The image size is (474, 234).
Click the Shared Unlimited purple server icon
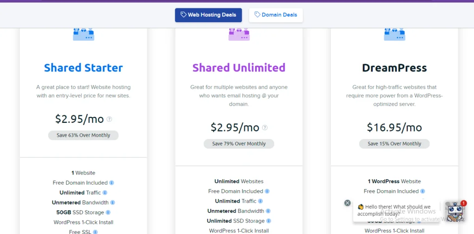(x=239, y=34)
